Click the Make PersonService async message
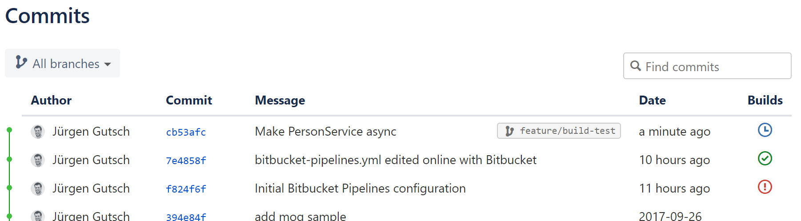This screenshot has width=801, height=221. point(325,132)
